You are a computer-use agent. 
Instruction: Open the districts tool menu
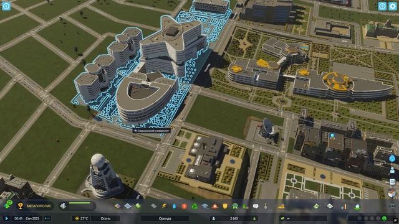pyautogui.click(x=128, y=206)
